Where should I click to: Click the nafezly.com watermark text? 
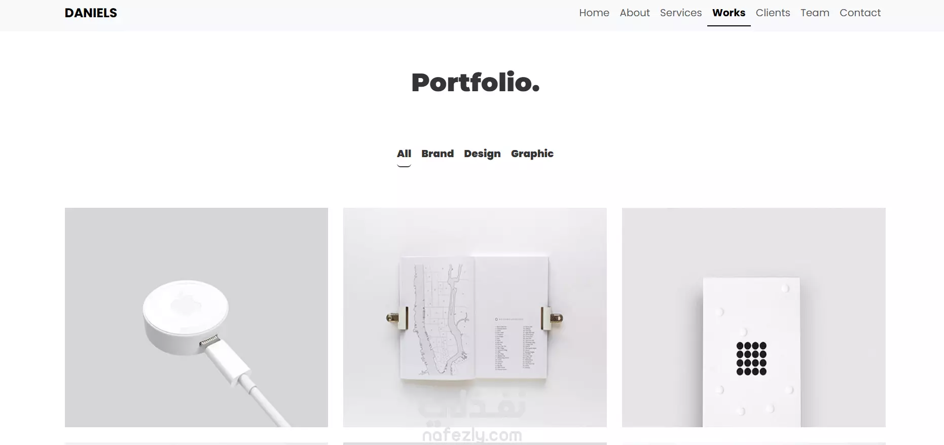pyautogui.click(x=472, y=435)
